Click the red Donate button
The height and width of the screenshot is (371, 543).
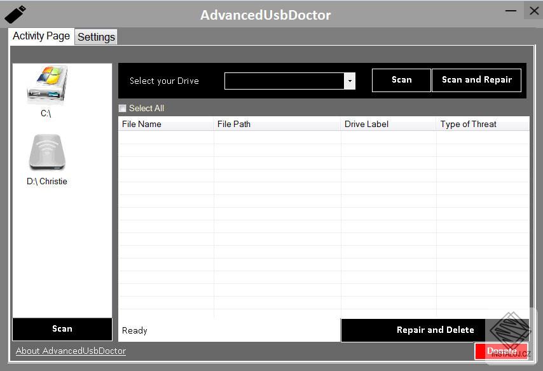pos(501,351)
